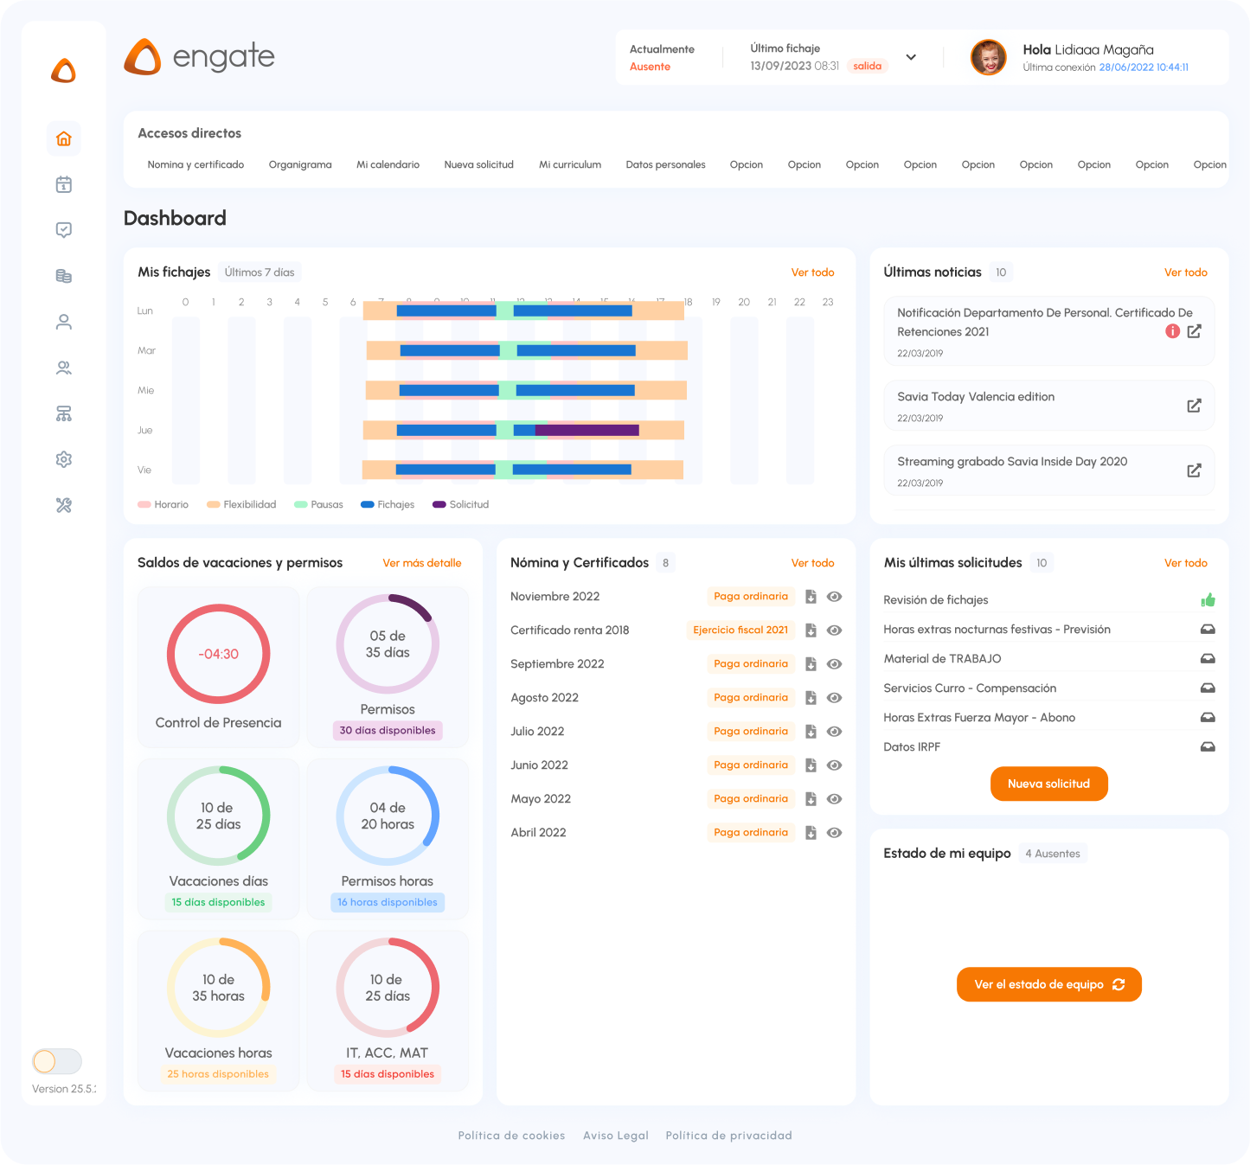This screenshot has width=1250, height=1165.
Task: Click the Vacaciones días progress ring
Action: coord(218,816)
